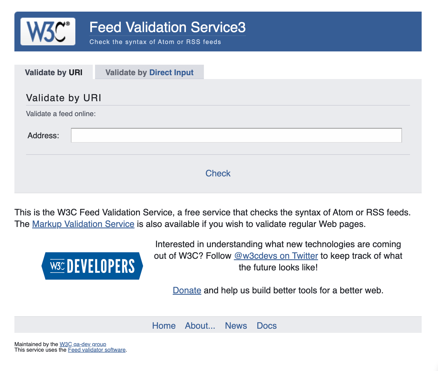Screen dimensions: 438x371
Task: Open the Donate link
Action: pyautogui.click(x=187, y=290)
